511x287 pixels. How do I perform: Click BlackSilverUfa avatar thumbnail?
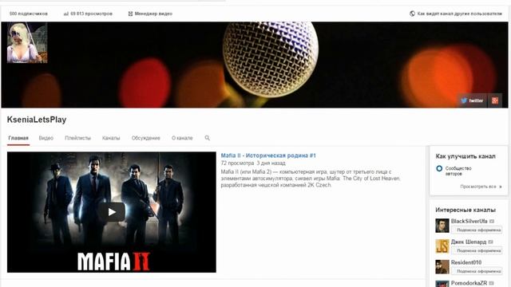pos(442,226)
